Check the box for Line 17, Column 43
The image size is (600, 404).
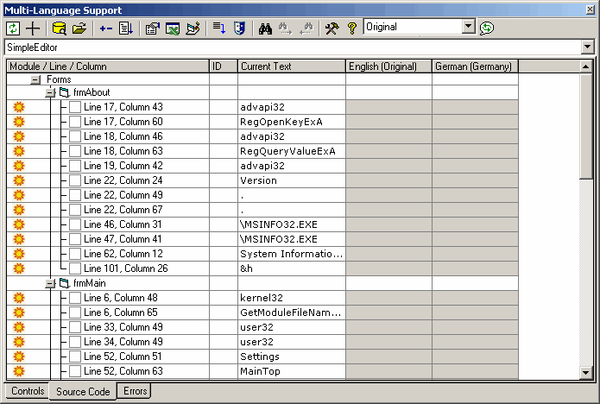click(x=75, y=107)
